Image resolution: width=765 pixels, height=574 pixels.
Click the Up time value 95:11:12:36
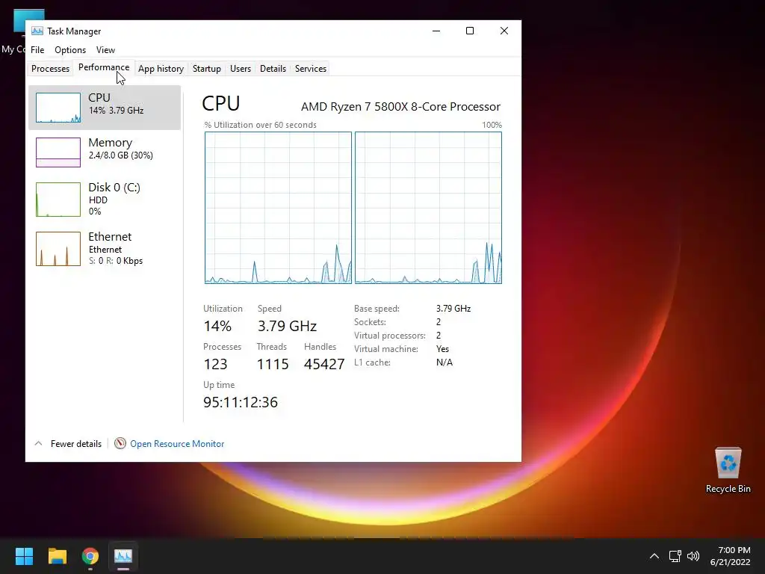[240, 401]
